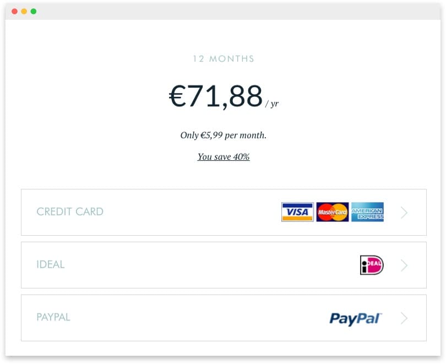Follow the 'You save 40%' link
446x364 pixels.
pos(224,156)
